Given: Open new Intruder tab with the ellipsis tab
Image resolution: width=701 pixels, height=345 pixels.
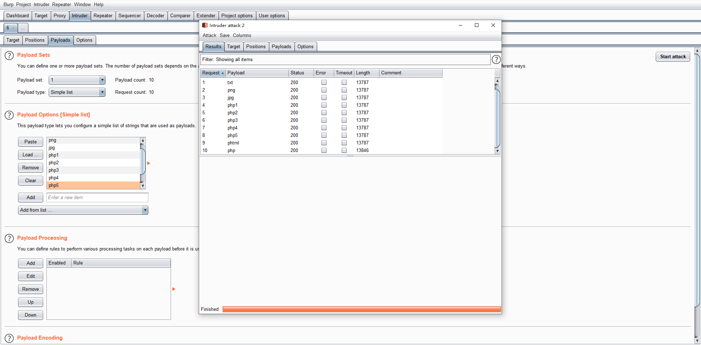Looking at the screenshot, I should (23, 28).
